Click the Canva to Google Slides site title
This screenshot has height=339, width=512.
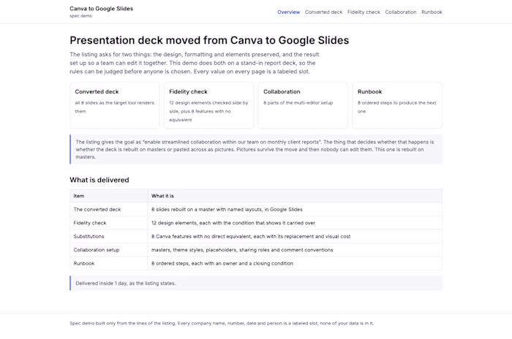pos(101,9)
